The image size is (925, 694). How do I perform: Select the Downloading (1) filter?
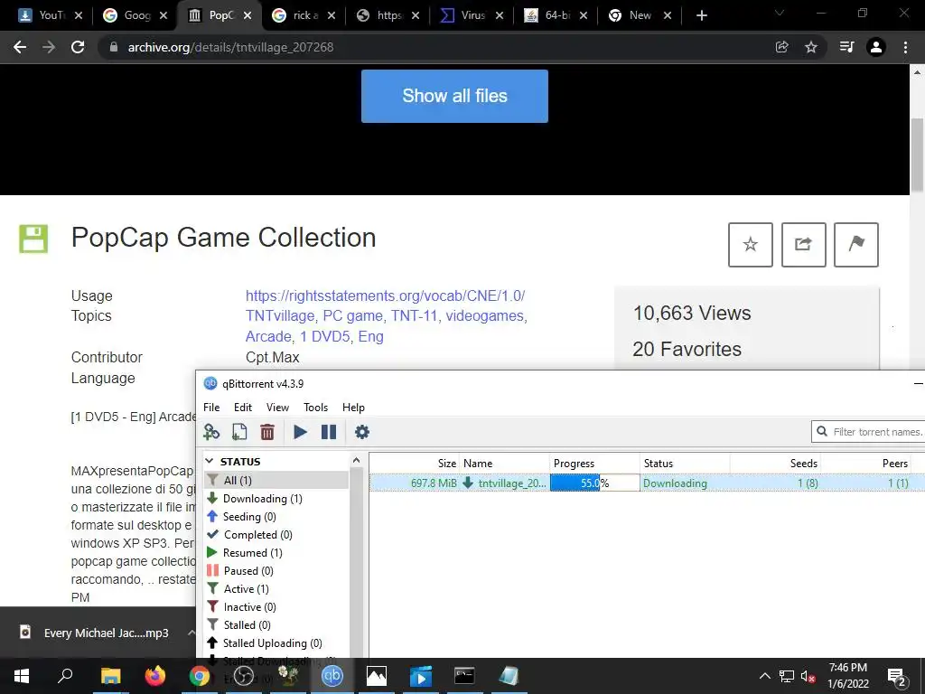[263, 499]
